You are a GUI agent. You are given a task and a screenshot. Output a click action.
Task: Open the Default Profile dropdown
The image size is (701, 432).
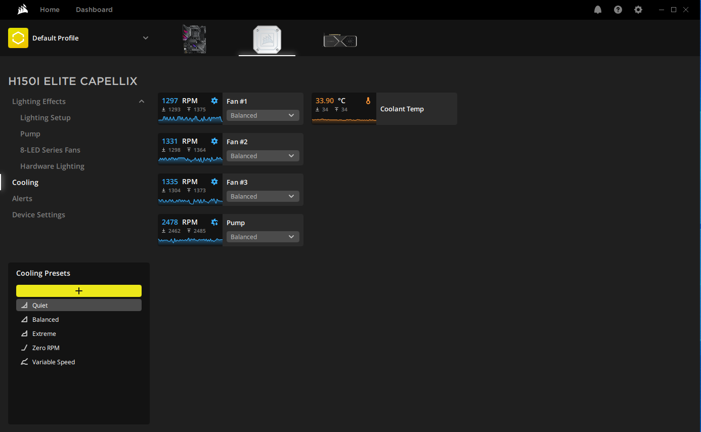click(x=146, y=38)
